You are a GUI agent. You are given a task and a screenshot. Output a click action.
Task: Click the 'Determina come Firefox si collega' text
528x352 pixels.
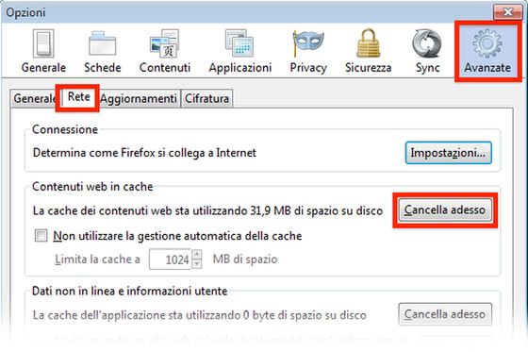(x=144, y=153)
